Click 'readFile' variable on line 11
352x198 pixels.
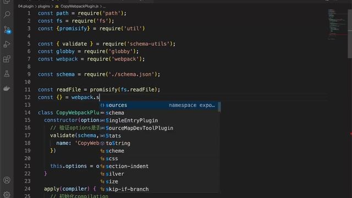(x=68, y=90)
